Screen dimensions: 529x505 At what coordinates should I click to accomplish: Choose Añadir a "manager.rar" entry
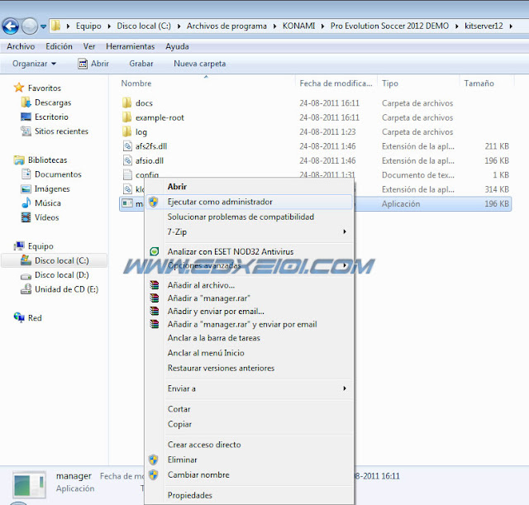point(249,298)
